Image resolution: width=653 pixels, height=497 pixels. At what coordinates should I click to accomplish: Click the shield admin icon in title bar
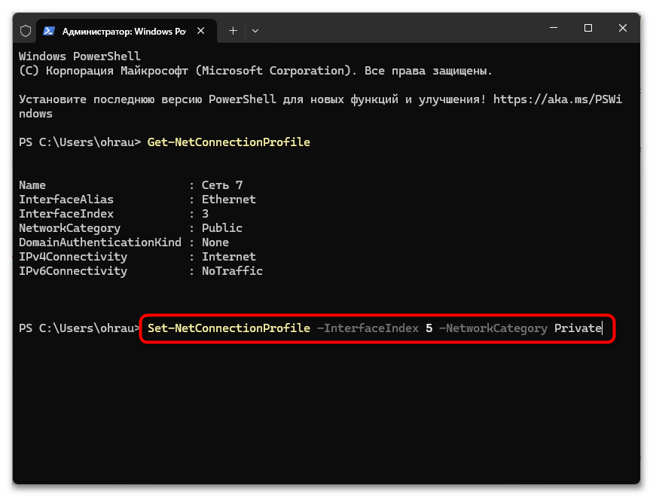pyautogui.click(x=26, y=31)
